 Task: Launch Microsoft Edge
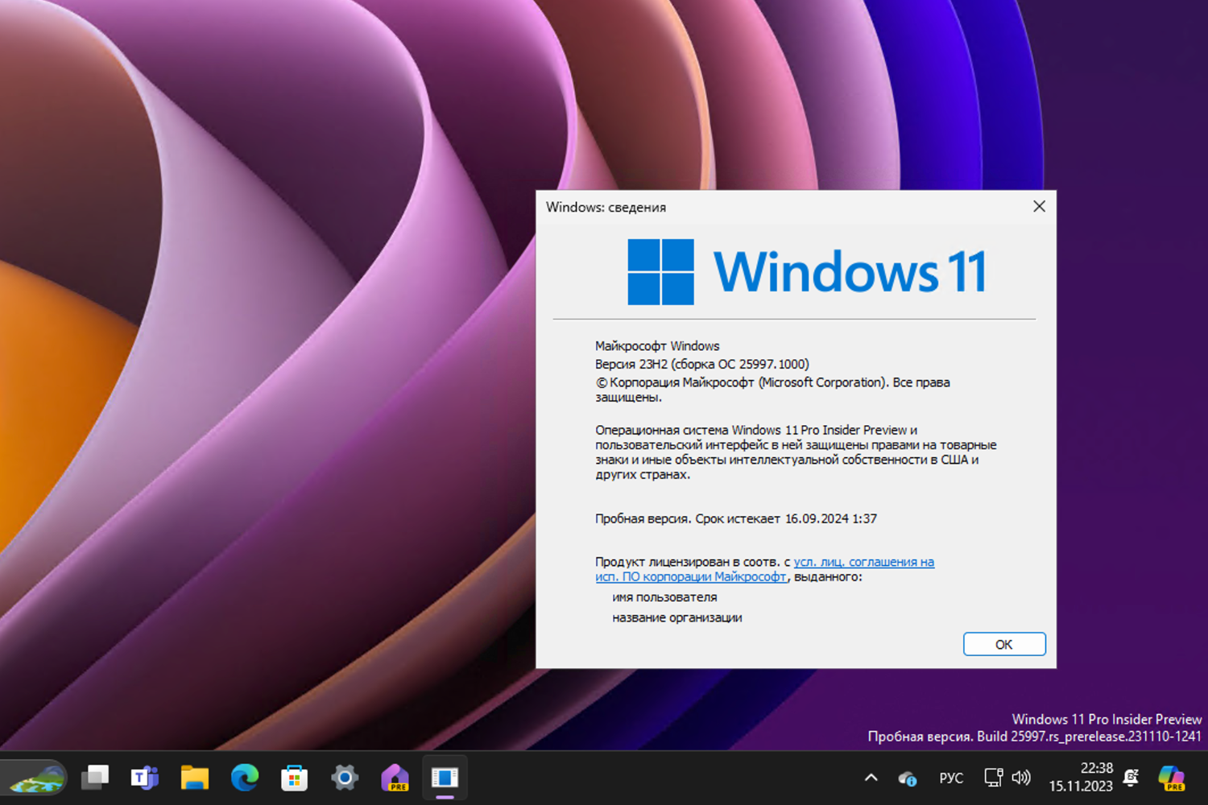pyautogui.click(x=244, y=777)
